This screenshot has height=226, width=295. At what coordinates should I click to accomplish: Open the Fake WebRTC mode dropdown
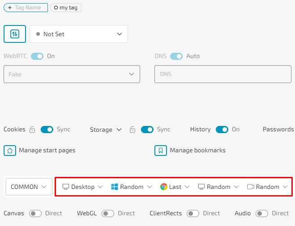(x=72, y=74)
